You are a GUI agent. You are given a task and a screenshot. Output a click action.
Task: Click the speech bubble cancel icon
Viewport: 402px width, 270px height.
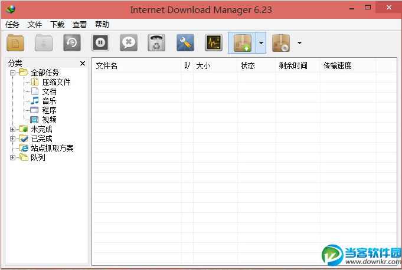point(129,42)
